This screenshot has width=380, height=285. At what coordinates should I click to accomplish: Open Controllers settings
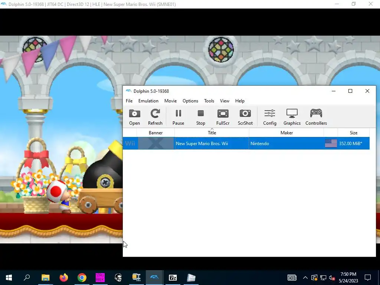(316, 117)
